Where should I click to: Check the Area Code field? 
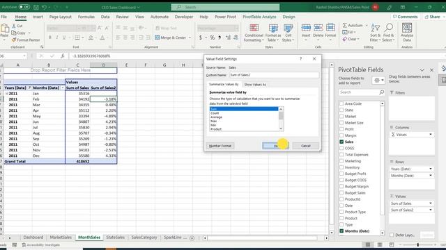tap(341, 103)
